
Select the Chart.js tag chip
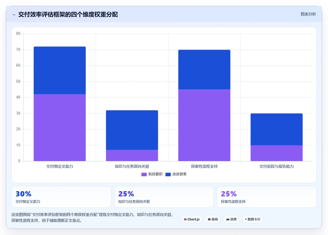pyautogui.click(x=192, y=219)
